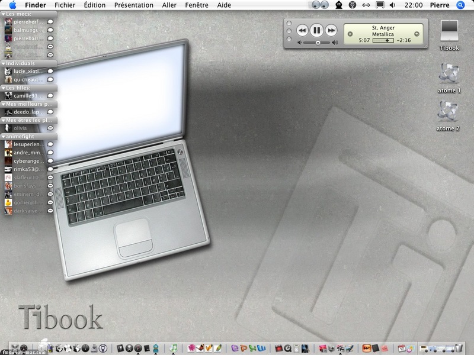Go back to previous track in iTunes
This screenshot has height=355, width=474.
click(x=302, y=30)
